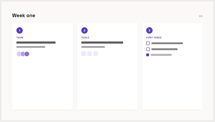Click the first tool placeholder square
Viewport: 215px width, 122px height.
[84, 54]
